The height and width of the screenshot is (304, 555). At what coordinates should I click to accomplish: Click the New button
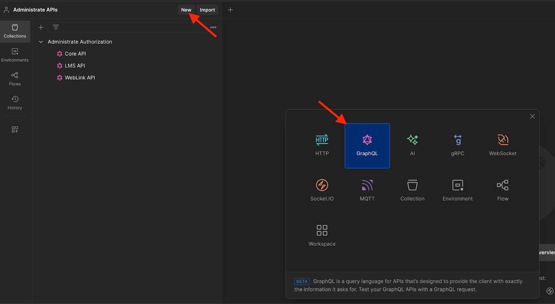[186, 10]
